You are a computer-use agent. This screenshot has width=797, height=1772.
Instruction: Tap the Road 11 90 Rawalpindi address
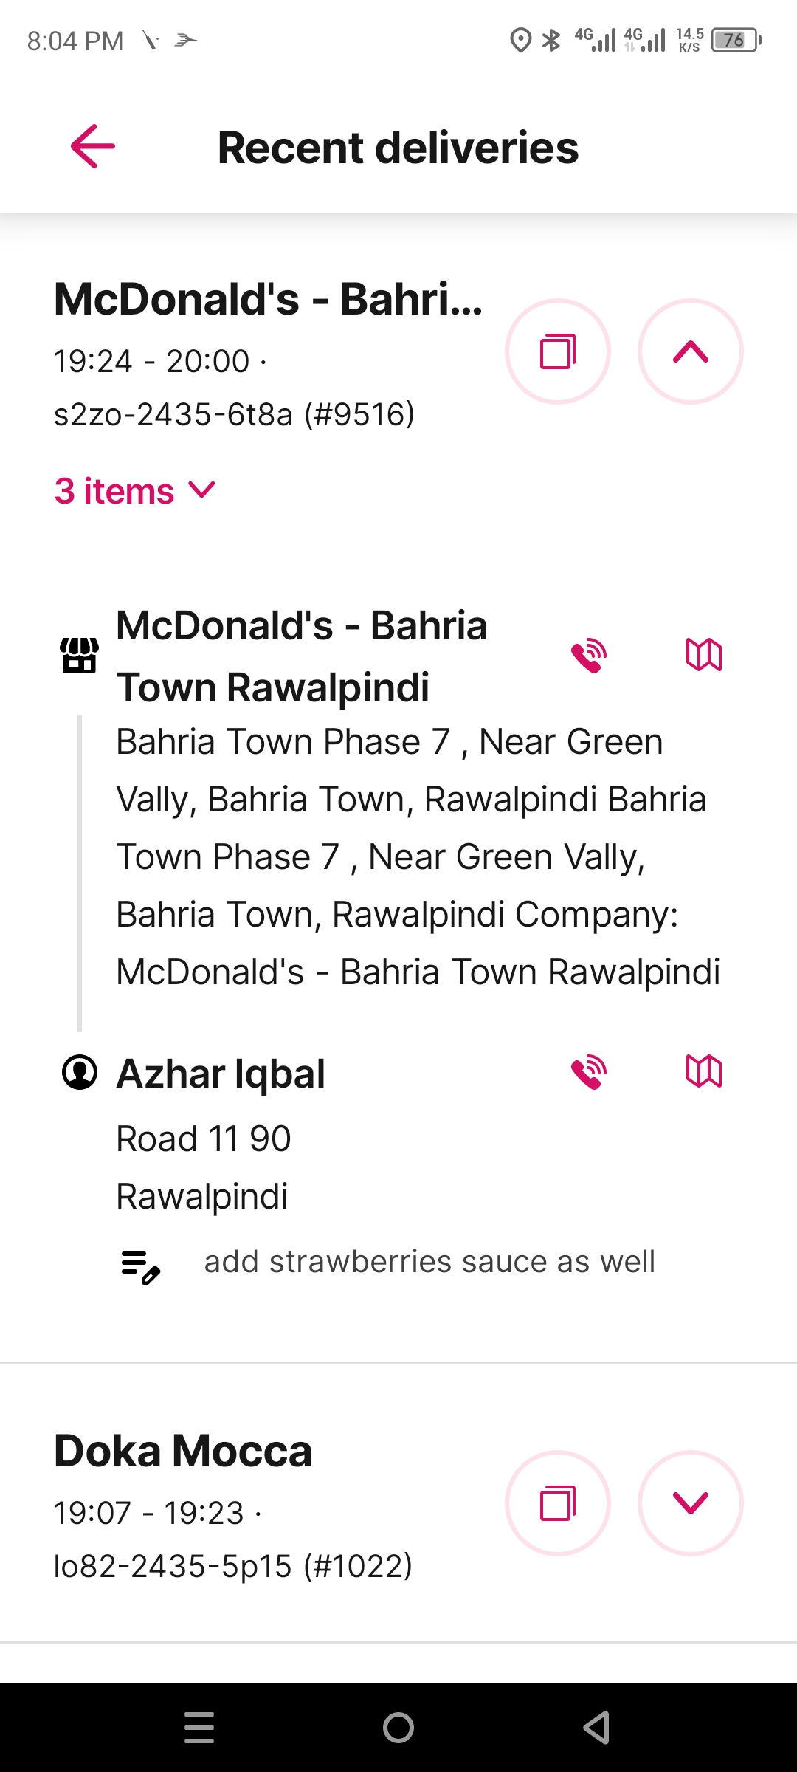click(204, 1167)
